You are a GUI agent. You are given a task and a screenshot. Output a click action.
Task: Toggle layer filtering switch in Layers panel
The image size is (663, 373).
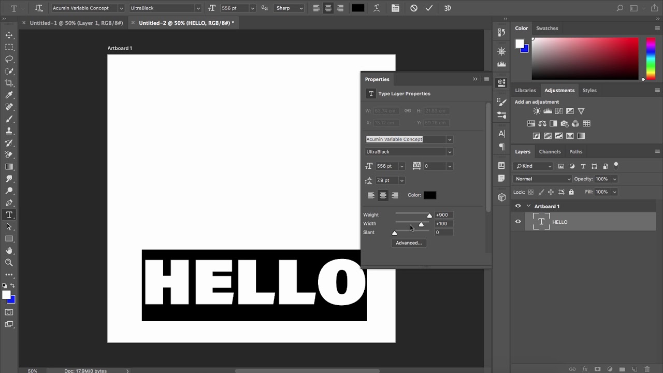click(x=616, y=165)
